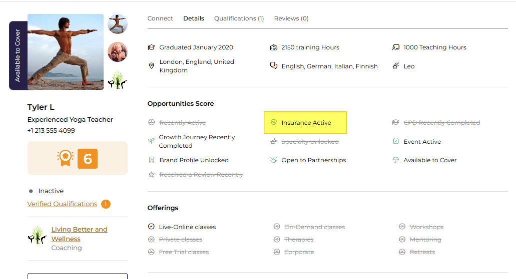Click the Brand Profile Unlocked badge icon
516x279 pixels.
151,160
